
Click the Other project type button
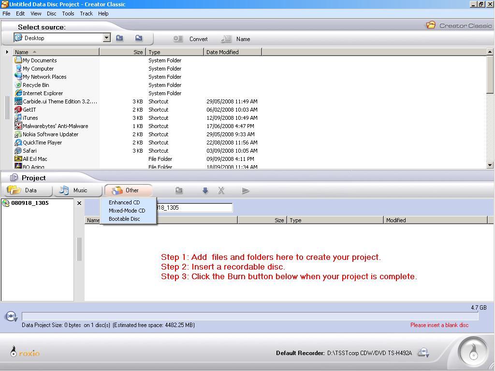click(129, 190)
